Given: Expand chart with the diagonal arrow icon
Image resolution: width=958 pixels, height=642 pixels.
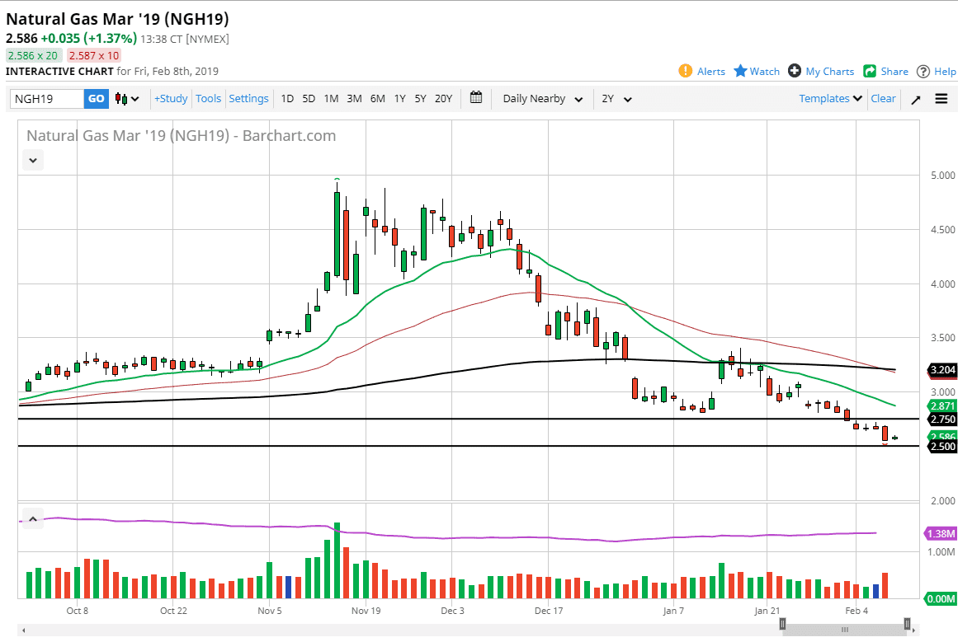Looking at the screenshot, I should click(x=915, y=99).
